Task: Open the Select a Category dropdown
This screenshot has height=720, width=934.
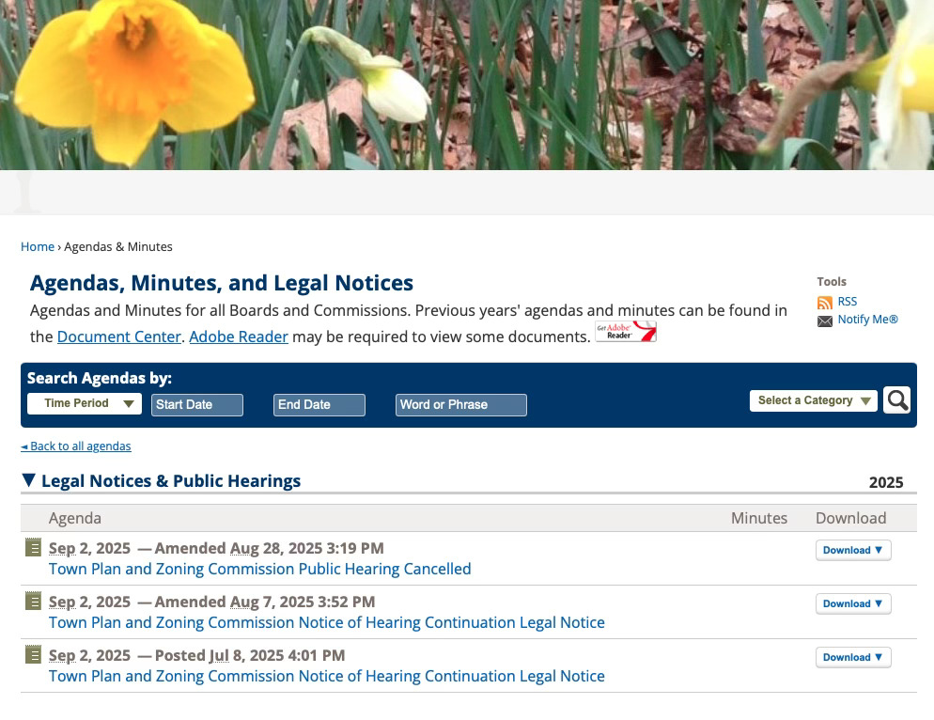Action: pos(813,400)
